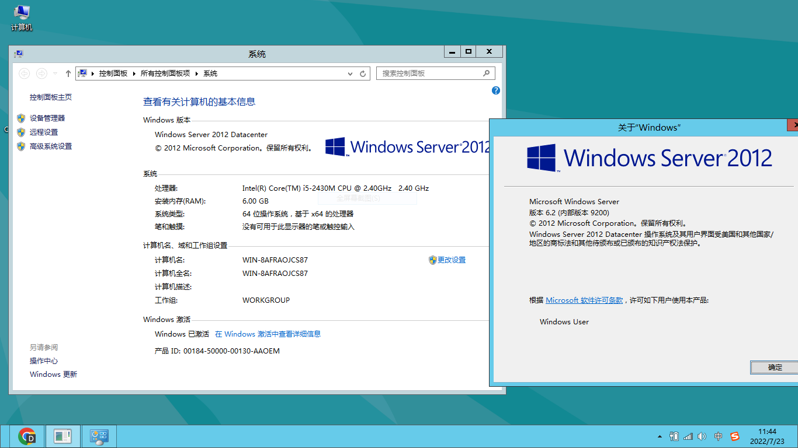Image resolution: width=798 pixels, height=448 pixels.
Task: Click the Windows Server 2012 logo in the System window
Action: [407, 147]
